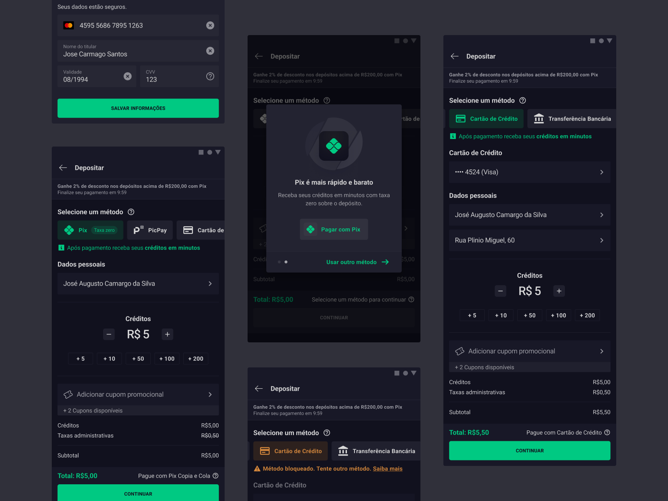Image resolution: width=668 pixels, height=501 pixels.
Task: Click CONTINUAR in the Pix screen
Action: pos(138,493)
